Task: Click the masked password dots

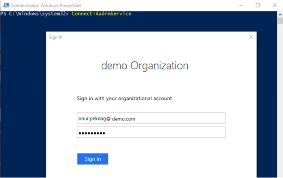Action: pyautogui.click(x=92, y=133)
